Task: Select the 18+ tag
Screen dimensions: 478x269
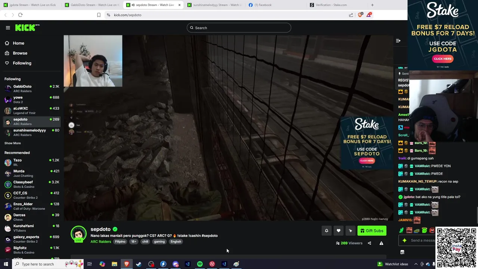Action: (134, 242)
